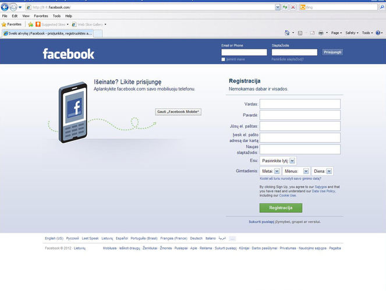This screenshot has width=386, height=291.
Task: Open the File menu
Action: [5, 16]
